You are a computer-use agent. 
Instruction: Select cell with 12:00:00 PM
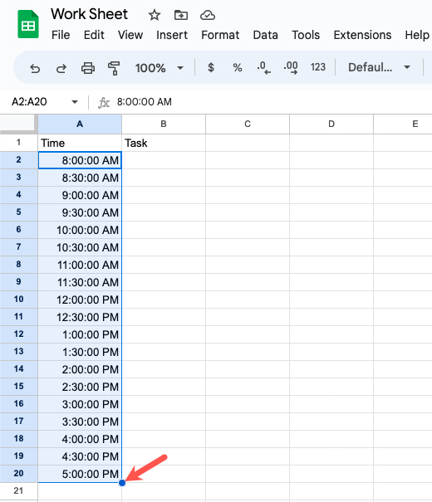[80, 300]
